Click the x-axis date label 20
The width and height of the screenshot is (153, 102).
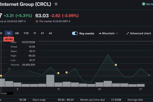[x=99, y=89]
